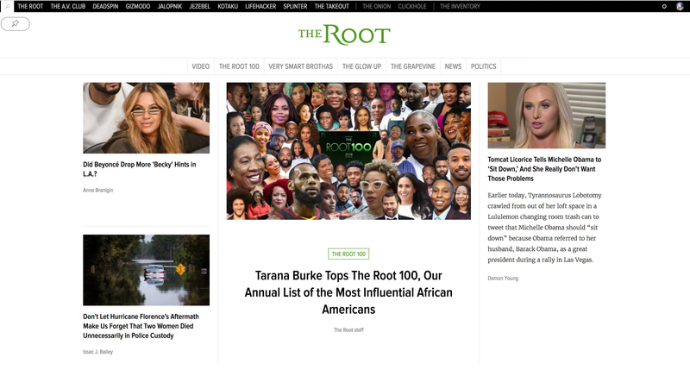This screenshot has width=690, height=370.
Task: Switch to The Root 100 tab
Action: tap(239, 66)
